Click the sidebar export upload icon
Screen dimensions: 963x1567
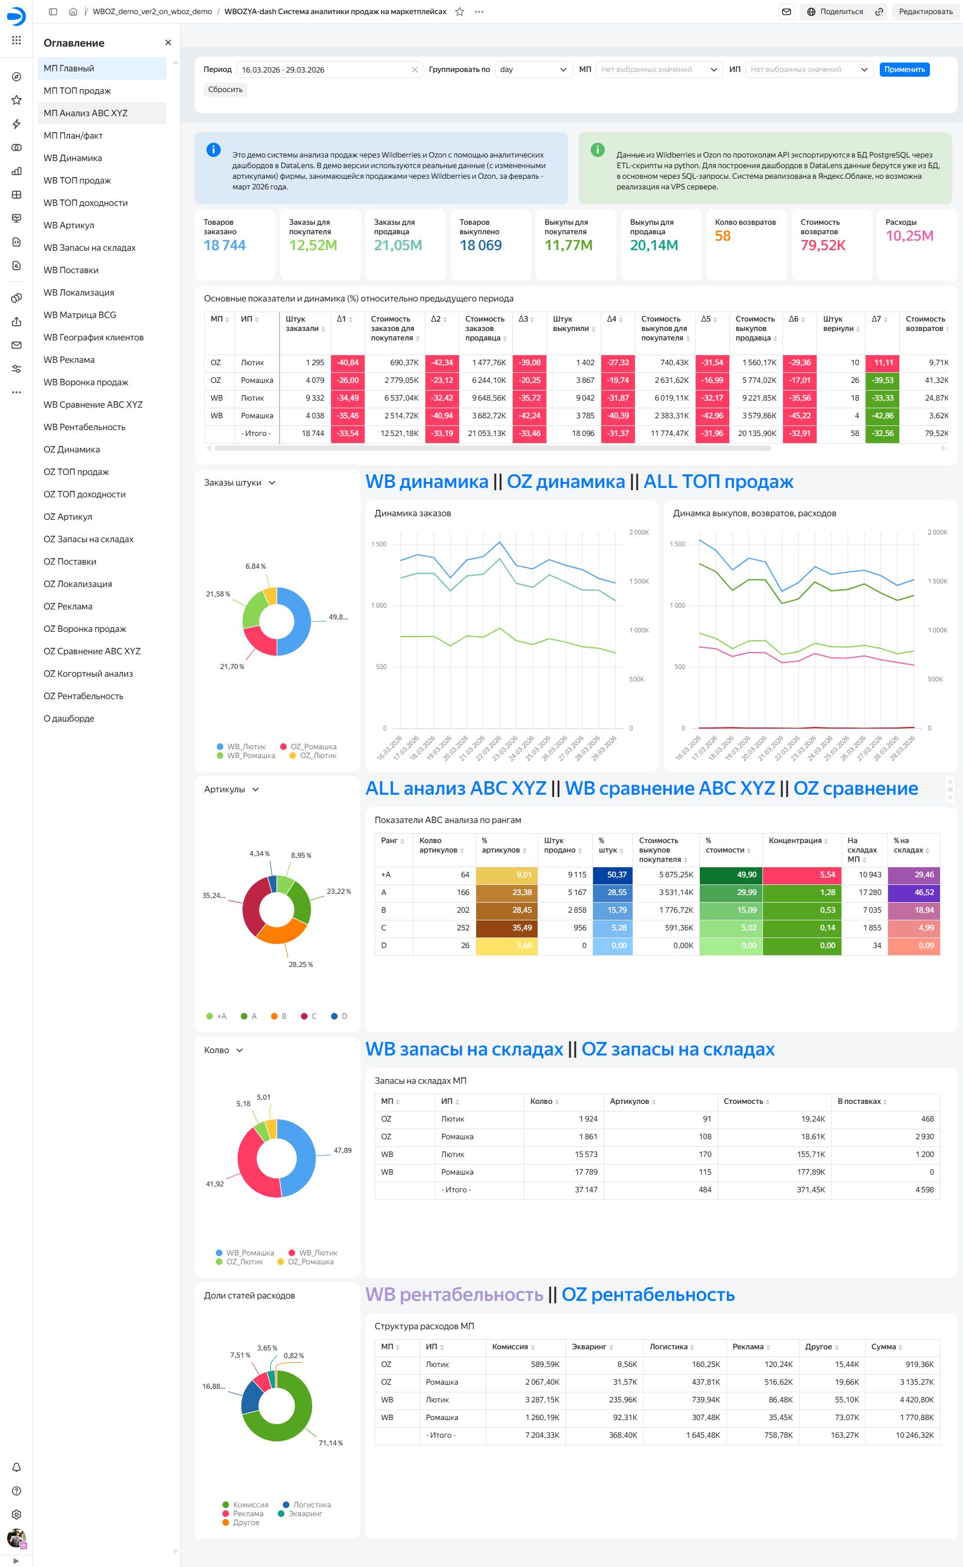[17, 322]
